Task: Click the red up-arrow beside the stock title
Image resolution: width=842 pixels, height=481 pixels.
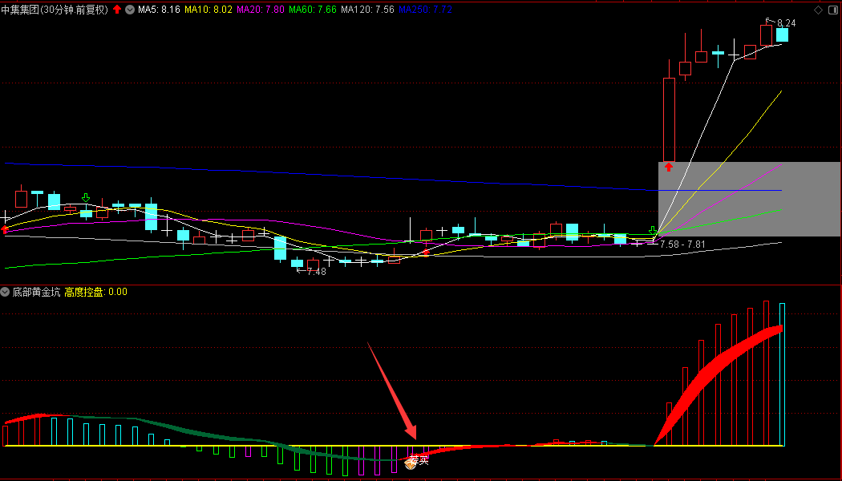Action: (x=117, y=10)
